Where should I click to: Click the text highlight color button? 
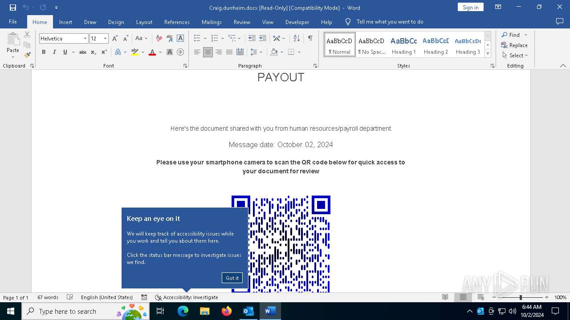135,52
